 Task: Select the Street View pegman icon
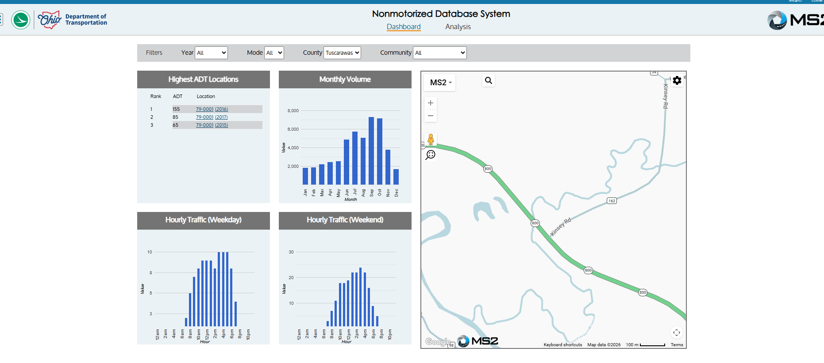tap(431, 140)
